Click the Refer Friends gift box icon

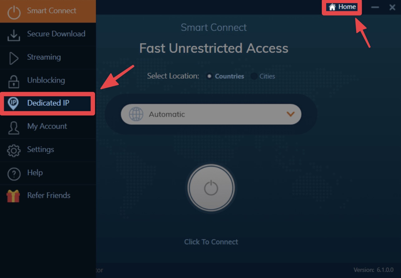[x=13, y=196]
